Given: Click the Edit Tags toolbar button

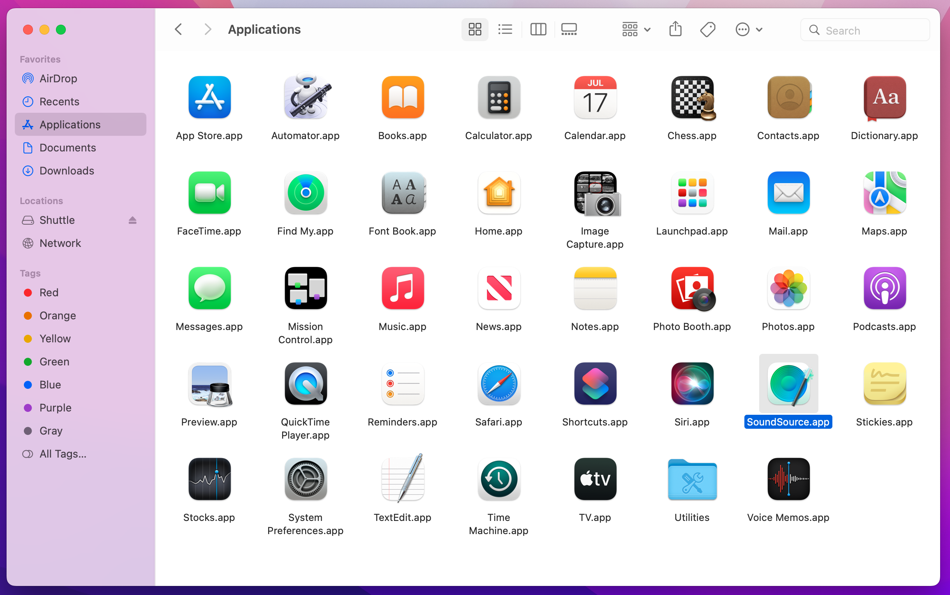Looking at the screenshot, I should pos(708,30).
